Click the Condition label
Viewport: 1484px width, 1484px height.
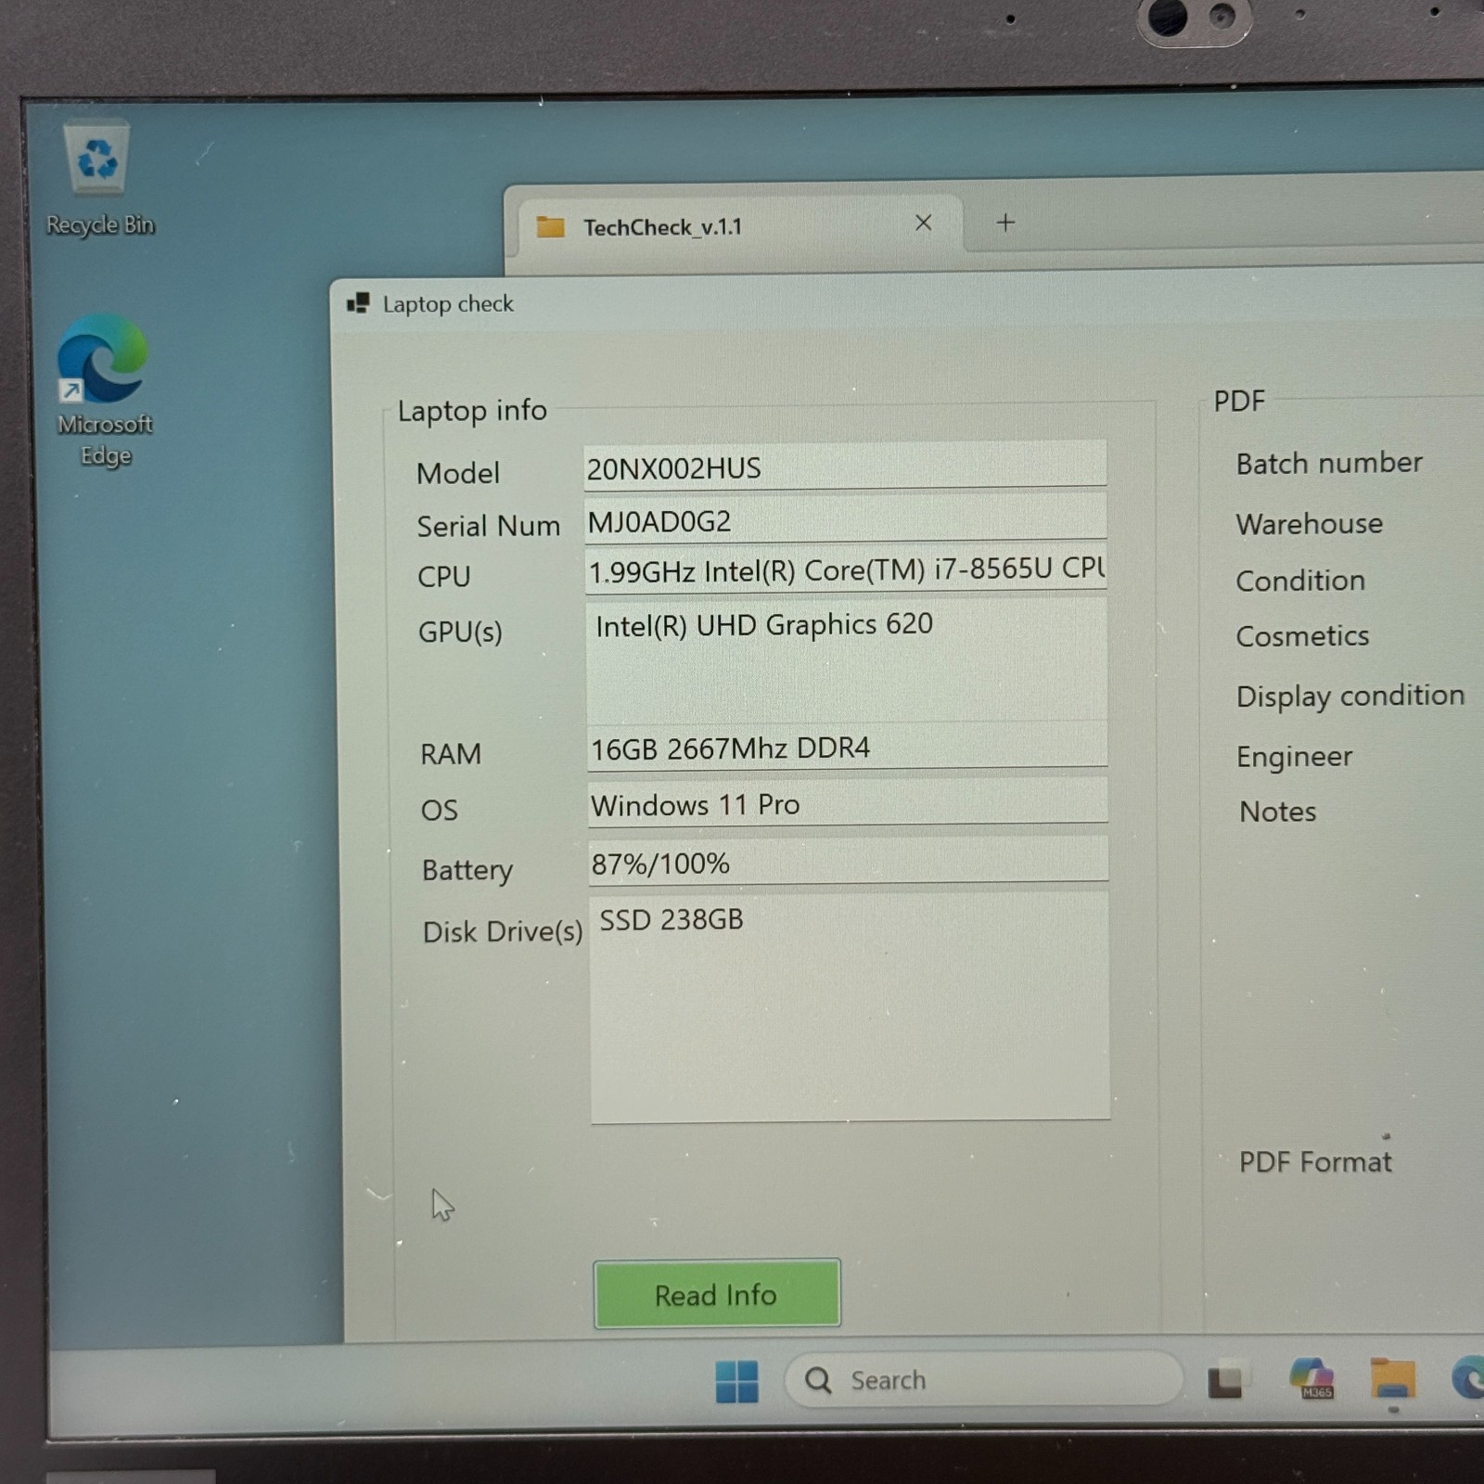point(1300,581)
